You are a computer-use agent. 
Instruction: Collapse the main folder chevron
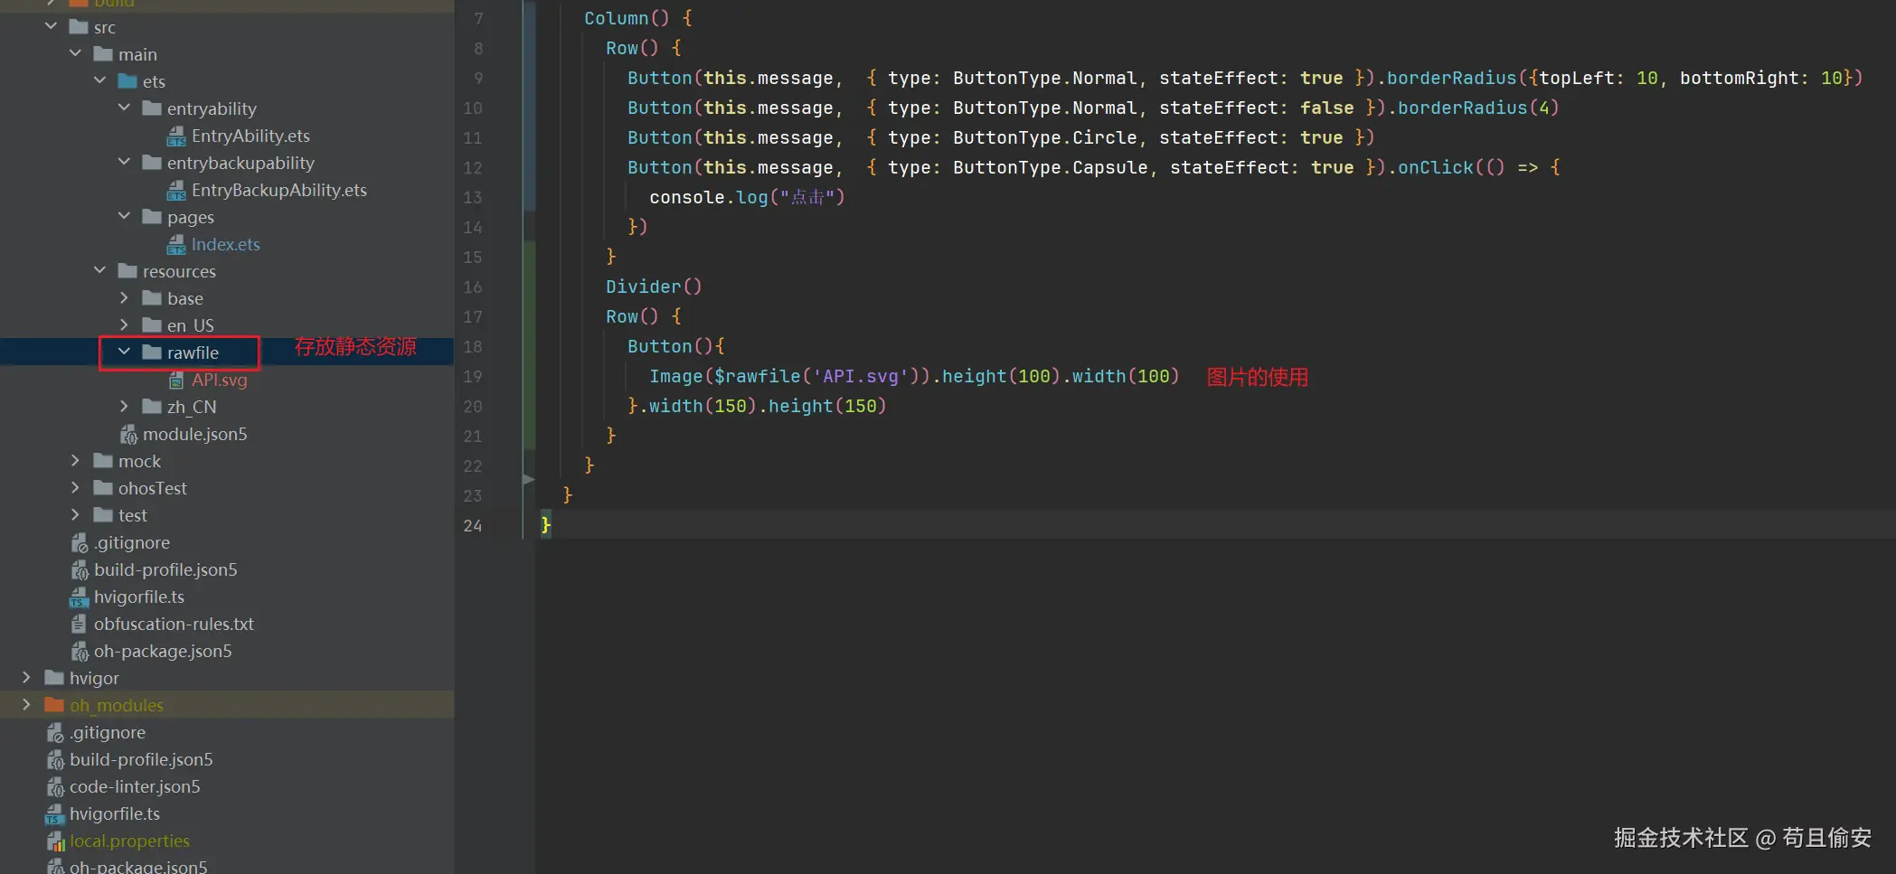[75, 53]
